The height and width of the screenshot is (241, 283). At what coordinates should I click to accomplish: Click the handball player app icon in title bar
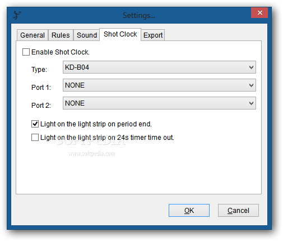(x=17, y=15)
